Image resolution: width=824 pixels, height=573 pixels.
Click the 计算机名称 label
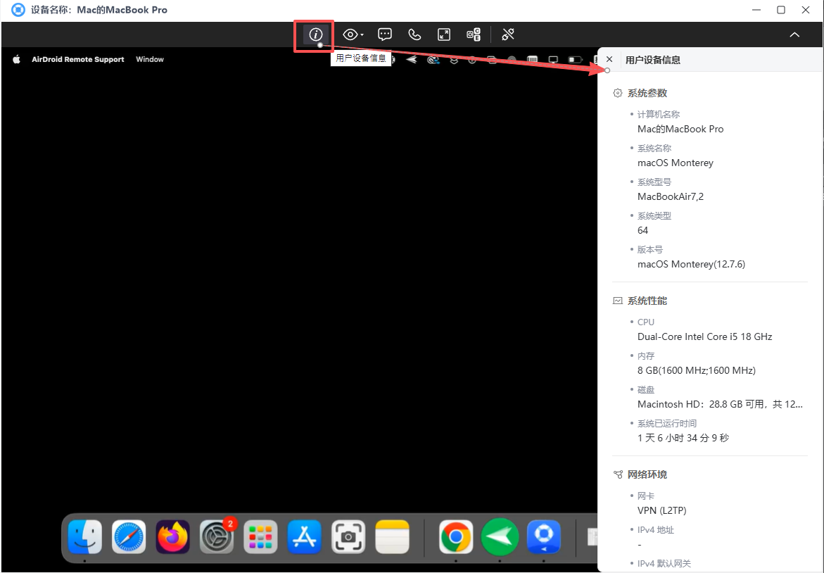click(x=659, y=115)
